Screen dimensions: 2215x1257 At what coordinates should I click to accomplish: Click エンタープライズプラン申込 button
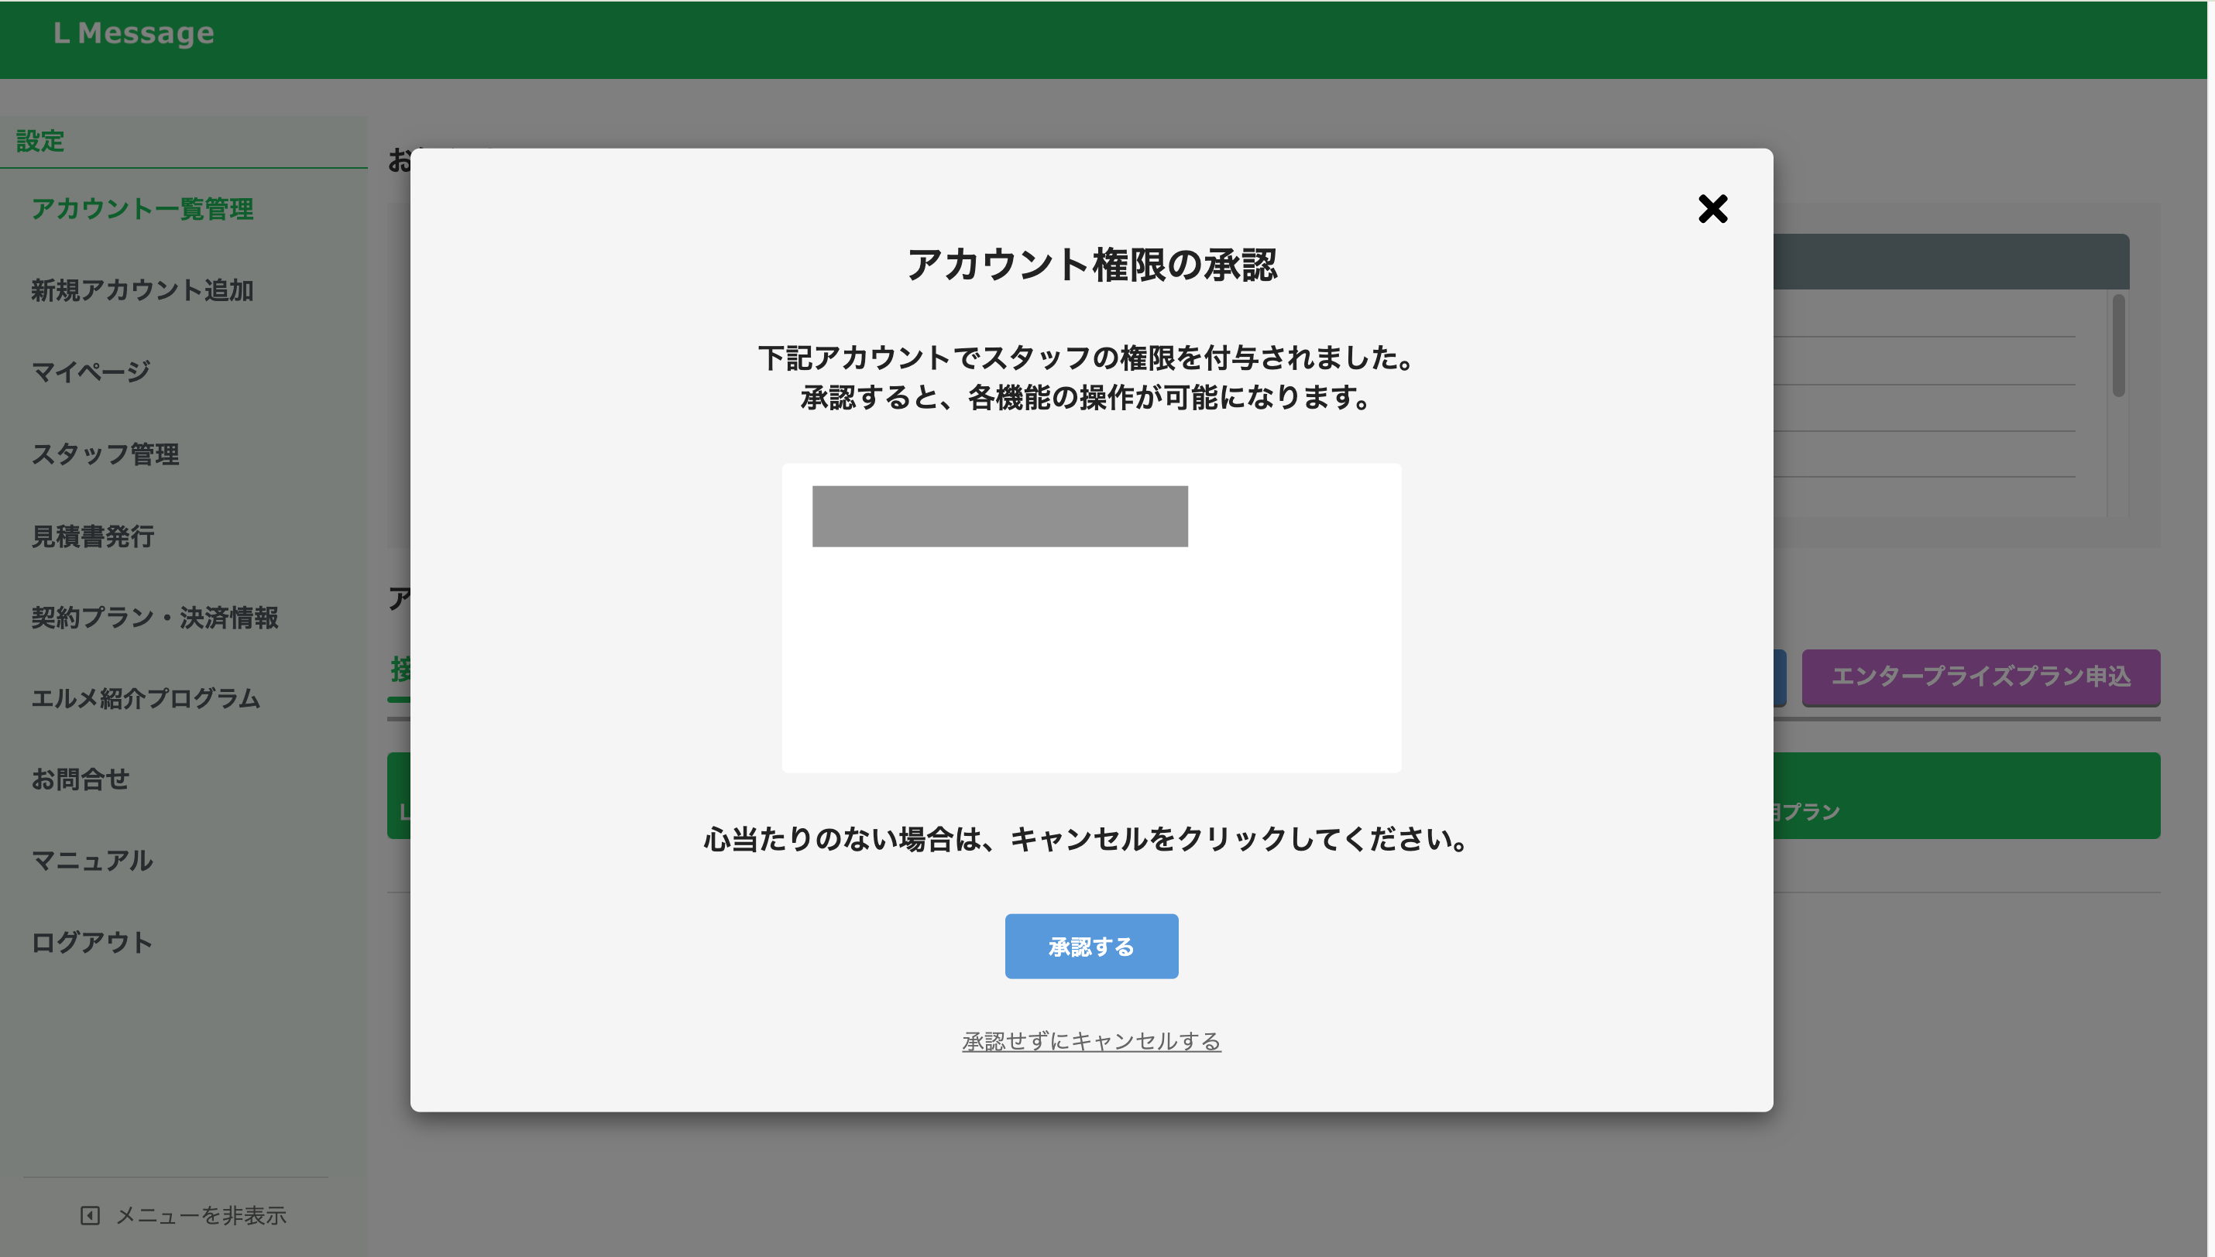click(x=1980, y=676)
